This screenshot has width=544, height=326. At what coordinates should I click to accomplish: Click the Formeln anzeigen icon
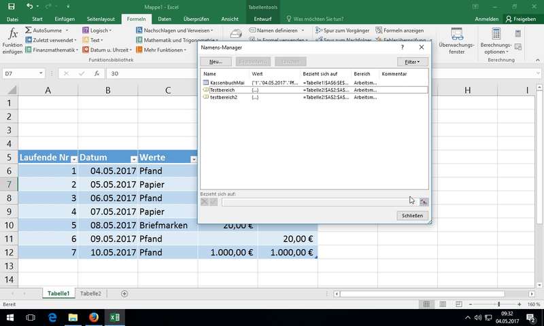click(378, 31)
